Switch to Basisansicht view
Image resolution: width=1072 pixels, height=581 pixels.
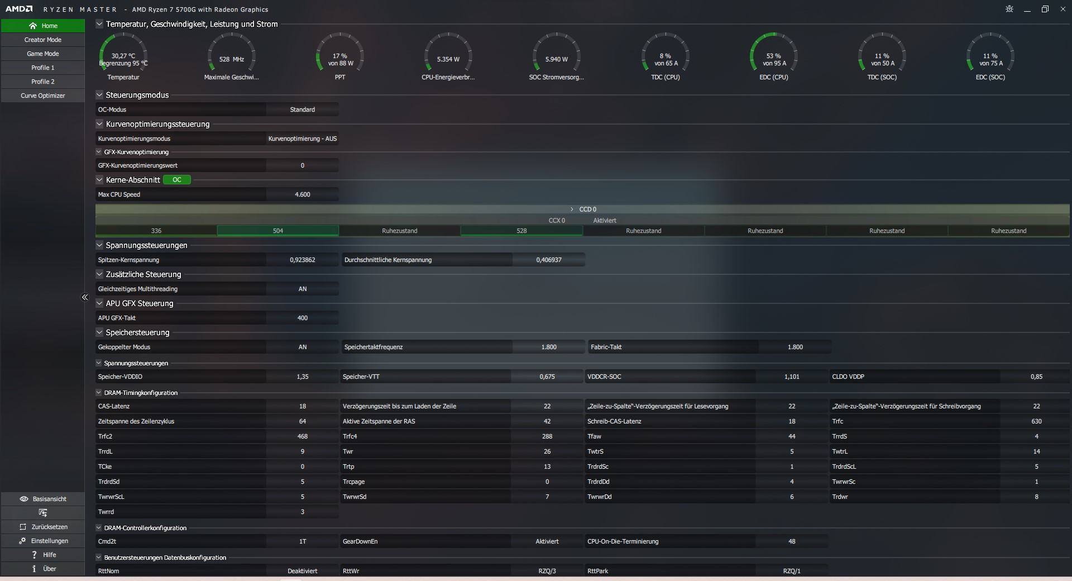(43, 499)
